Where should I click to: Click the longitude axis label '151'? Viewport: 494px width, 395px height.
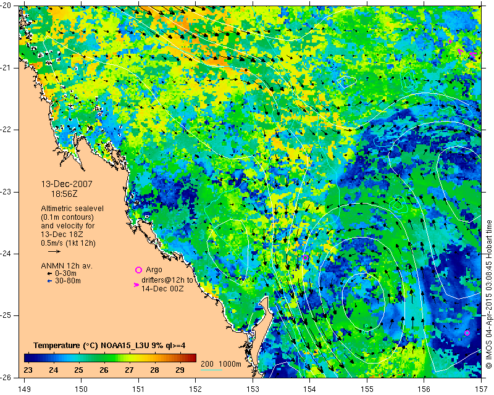[138, 389]
